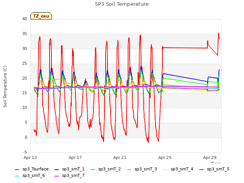Click the 20 y-axis tick label

tap(24, 78)
